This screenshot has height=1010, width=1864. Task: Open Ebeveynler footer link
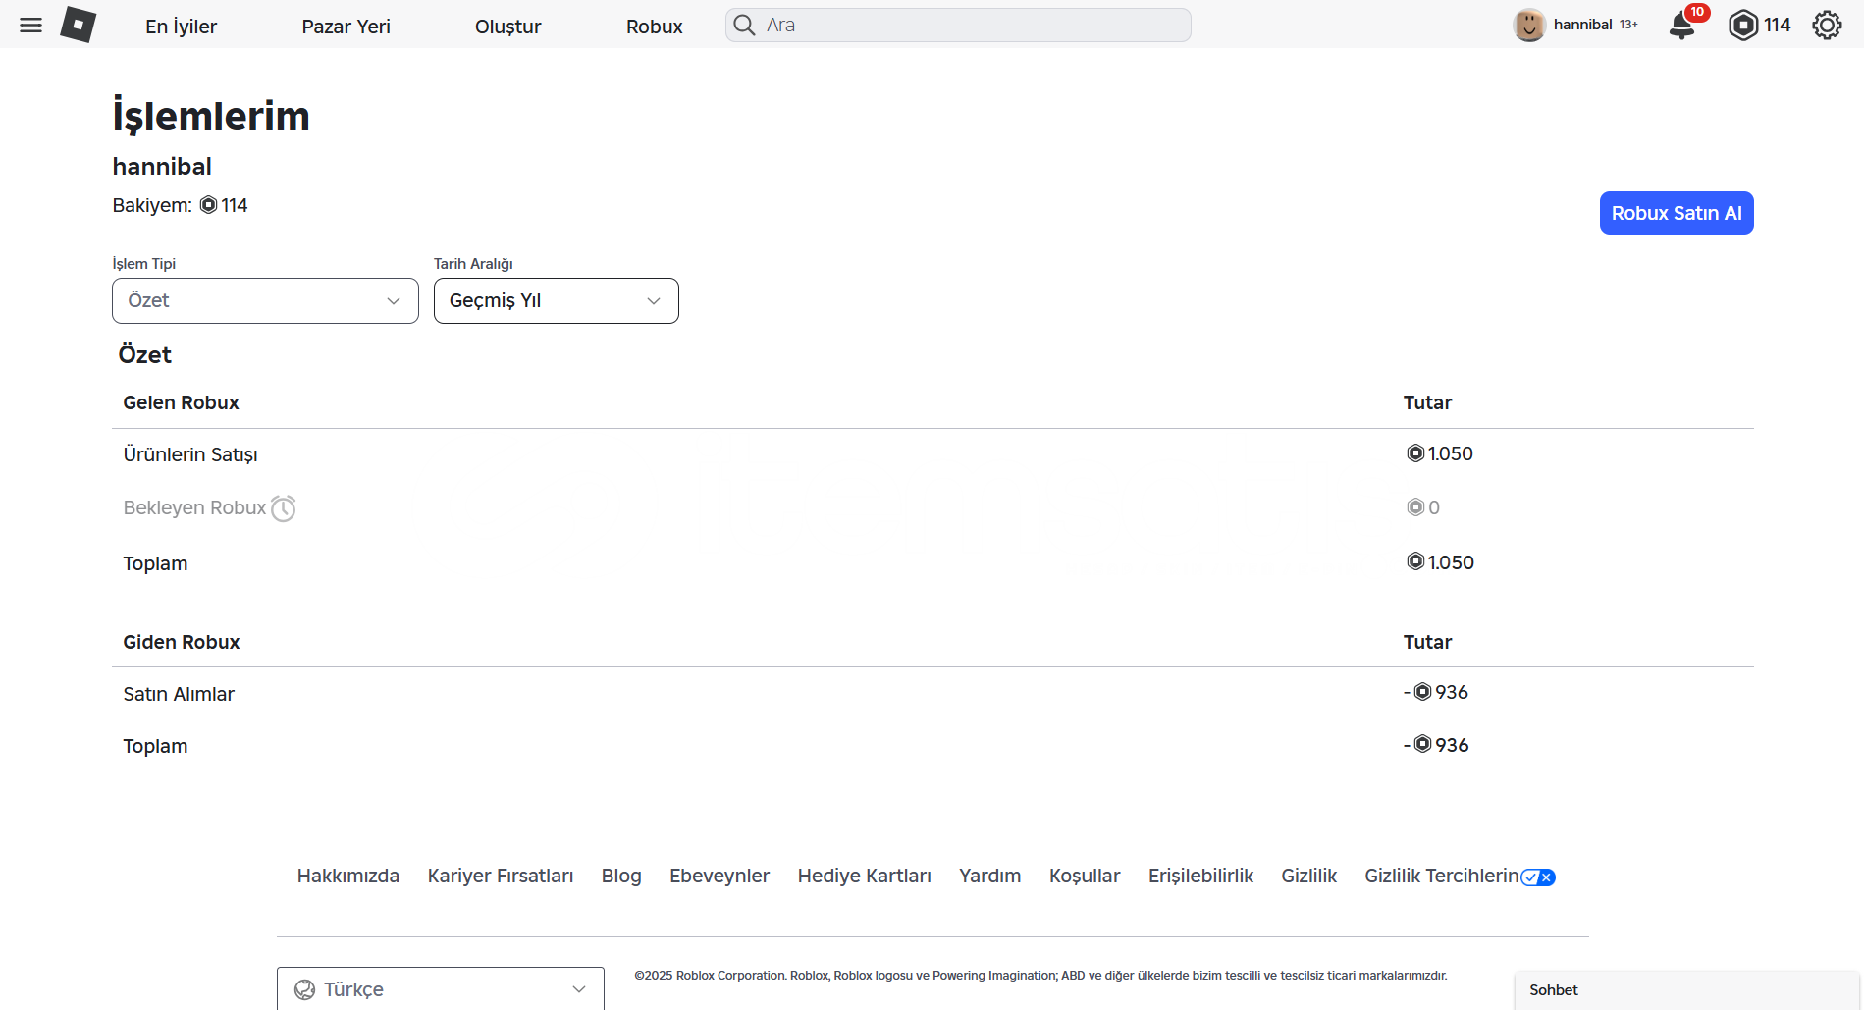719,876
